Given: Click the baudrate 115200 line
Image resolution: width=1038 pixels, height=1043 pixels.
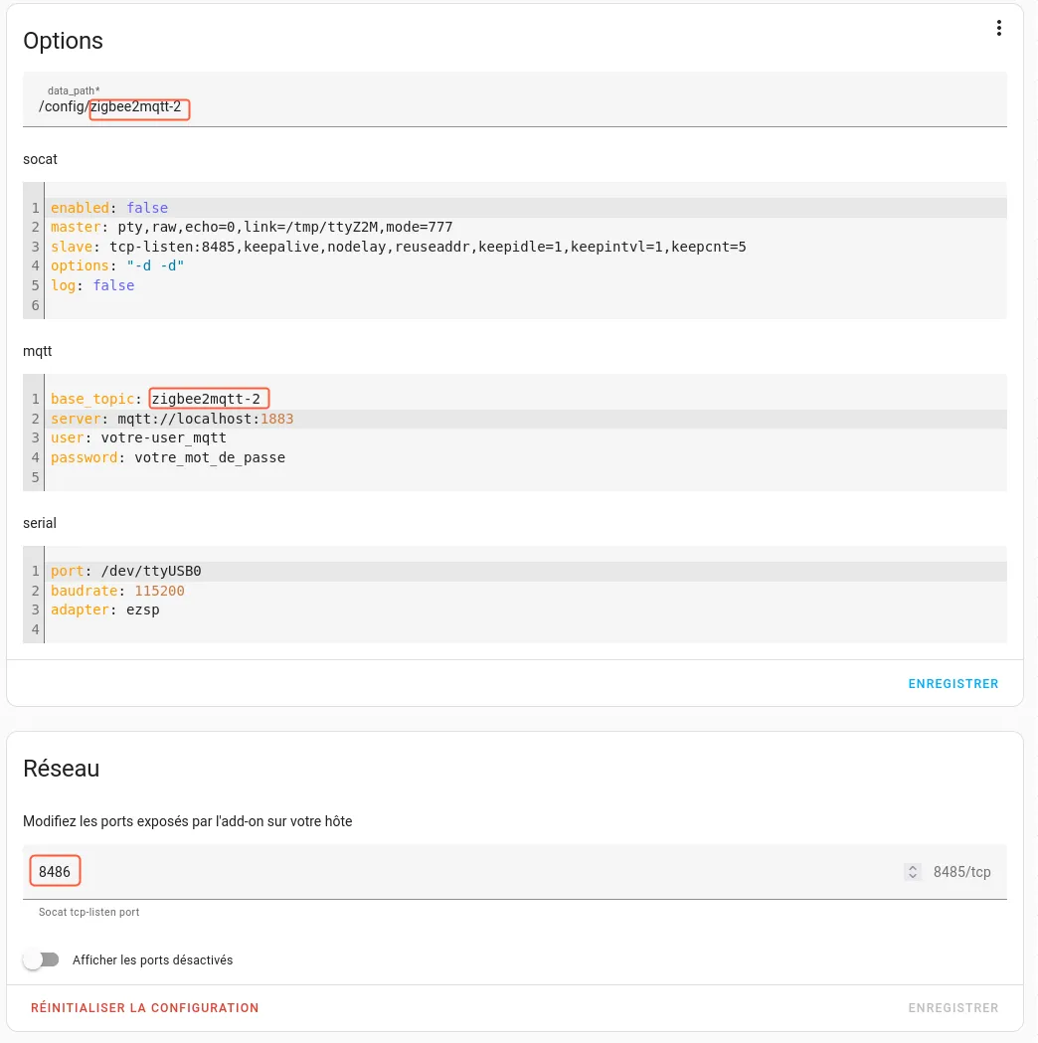Looking at the screenshot, I should click(117, 591).
